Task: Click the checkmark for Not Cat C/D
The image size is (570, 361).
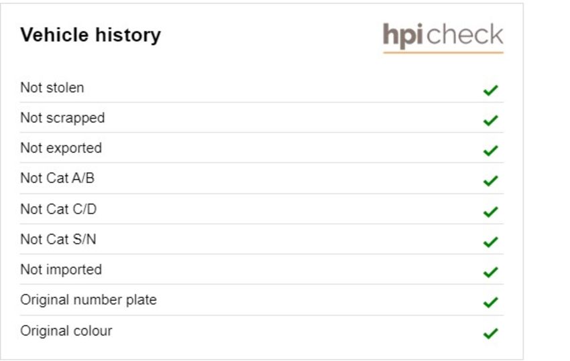Action: pos(490,212)
